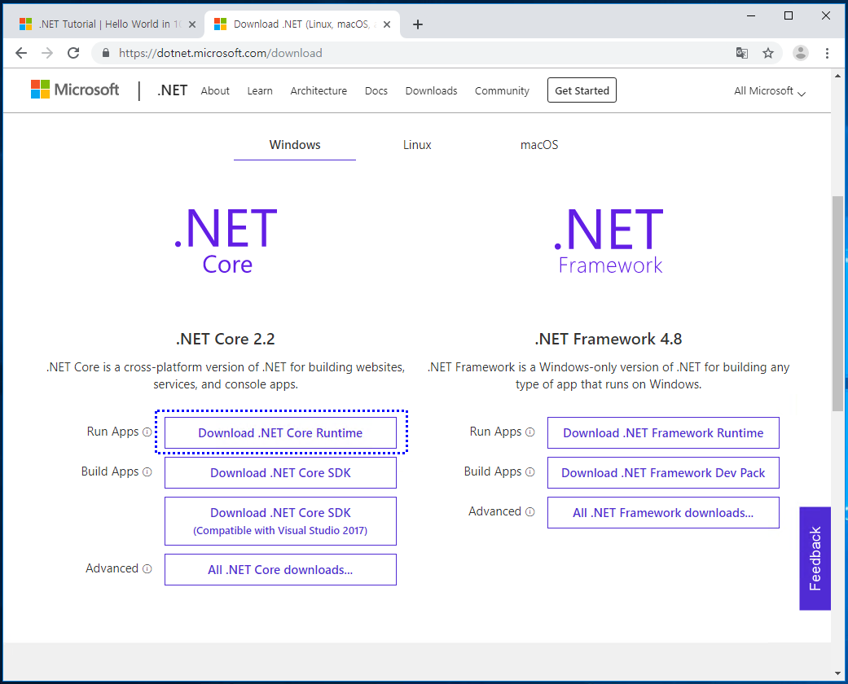Open All .NET Core downloads
Viewport: 848px width, 684px height.
[x=280, y=569]
